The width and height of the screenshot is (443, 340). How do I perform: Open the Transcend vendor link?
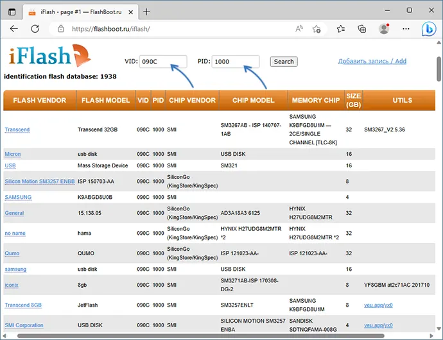pyautogui.click(x=17, y=130)
